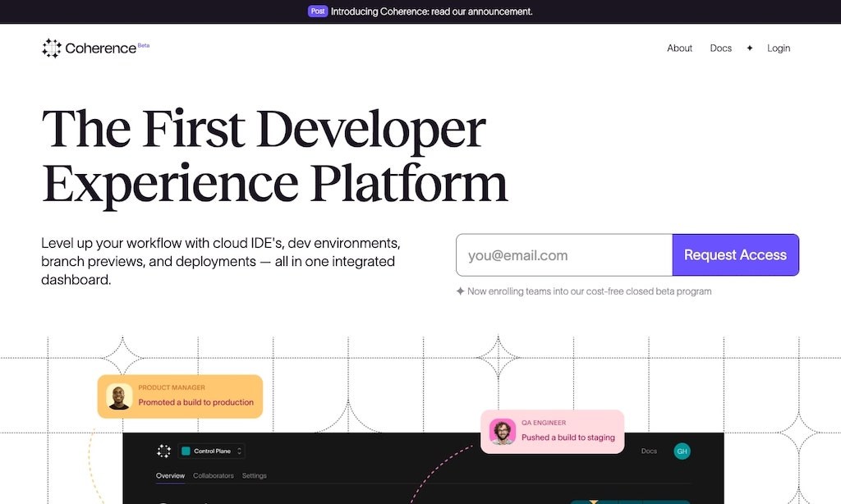Focus the you@email.com input field
Image resolution: width=841 pixels, height=504 pixels.
point(564,255)
